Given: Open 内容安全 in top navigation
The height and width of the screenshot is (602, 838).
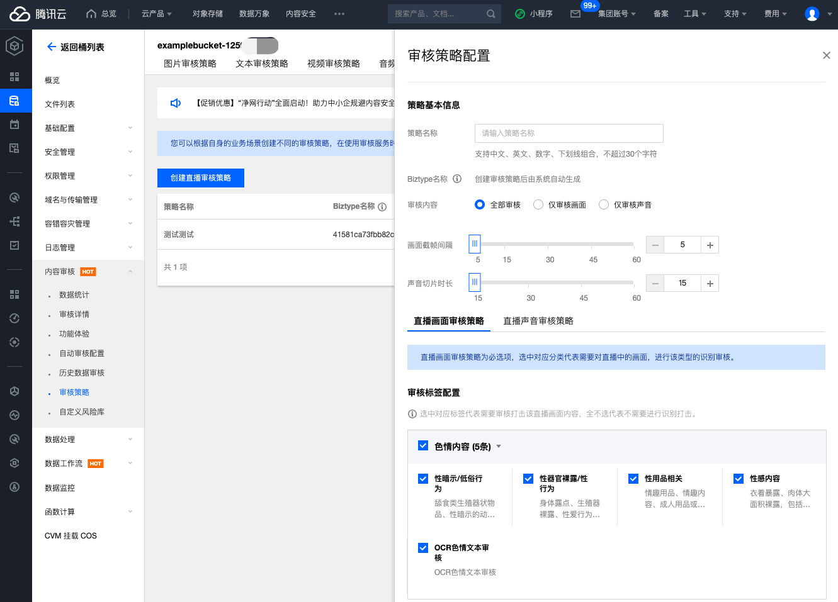Looking at the screenshot, I should [301, 14].
